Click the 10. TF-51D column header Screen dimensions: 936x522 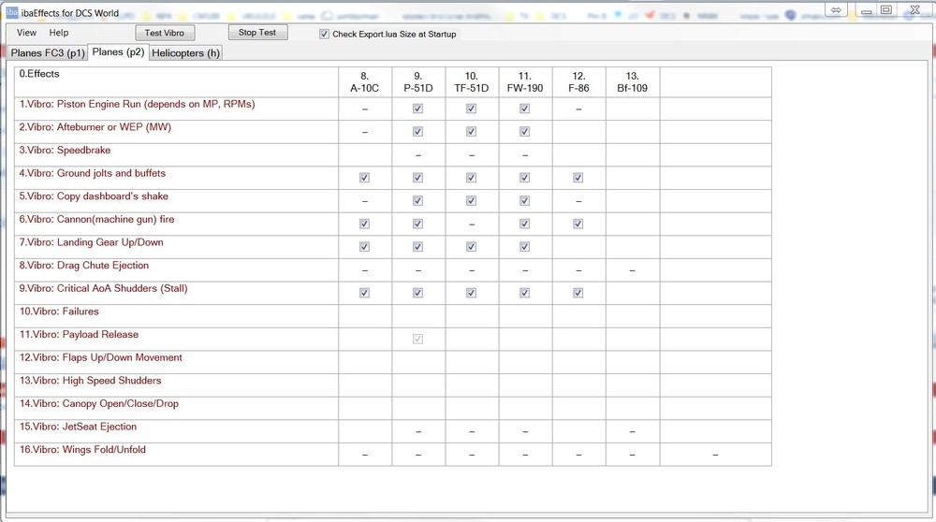[x=472, y=82]
